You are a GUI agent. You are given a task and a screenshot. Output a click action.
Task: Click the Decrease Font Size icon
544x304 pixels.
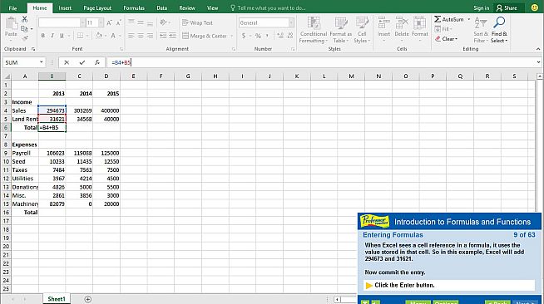tap(118, 23)
